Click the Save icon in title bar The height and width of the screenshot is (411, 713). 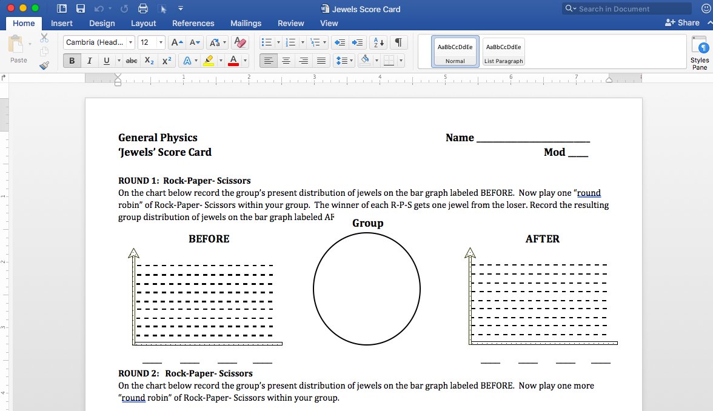pos(81,8)
